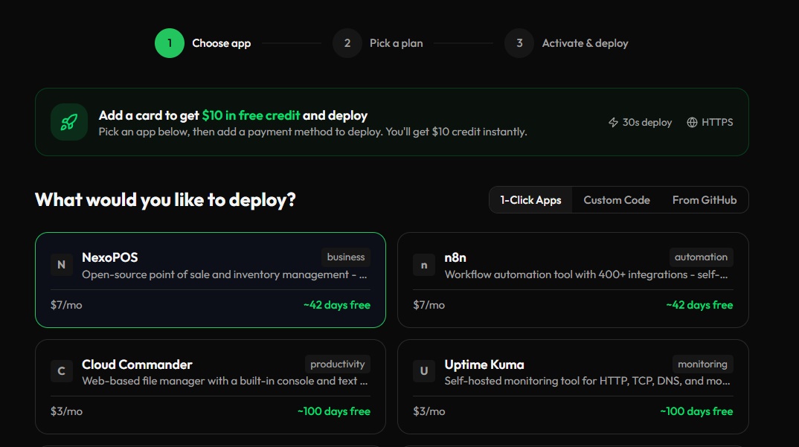Click the Choose app step label
The width and height of the screenshot is (799, 447).
point(221,43)
